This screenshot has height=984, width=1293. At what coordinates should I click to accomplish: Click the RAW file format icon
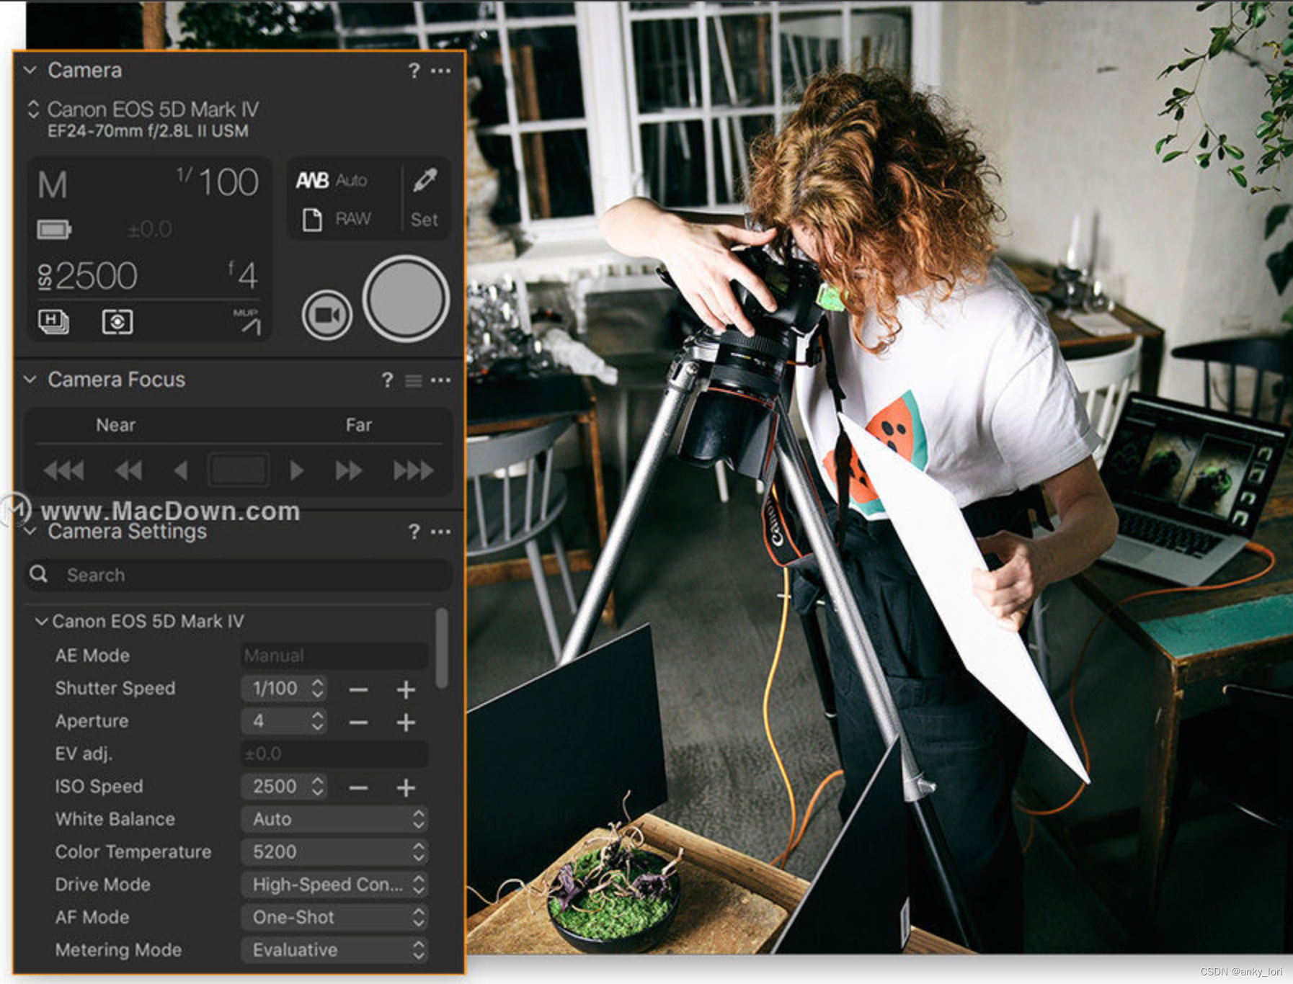(x=337, y=219)
